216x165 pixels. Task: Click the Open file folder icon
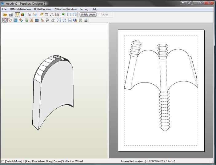pyautogui.click(x=5, y=14)
